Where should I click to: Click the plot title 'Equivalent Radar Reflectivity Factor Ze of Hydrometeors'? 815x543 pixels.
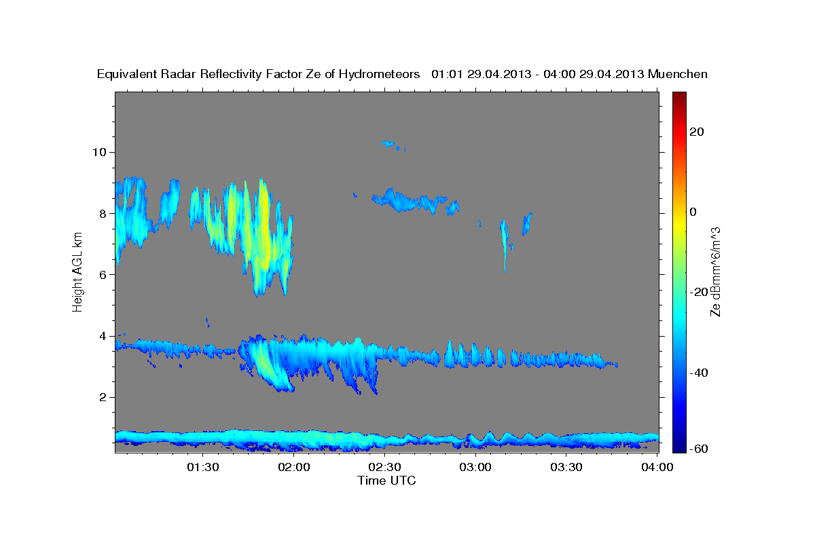tap(259, 75)
